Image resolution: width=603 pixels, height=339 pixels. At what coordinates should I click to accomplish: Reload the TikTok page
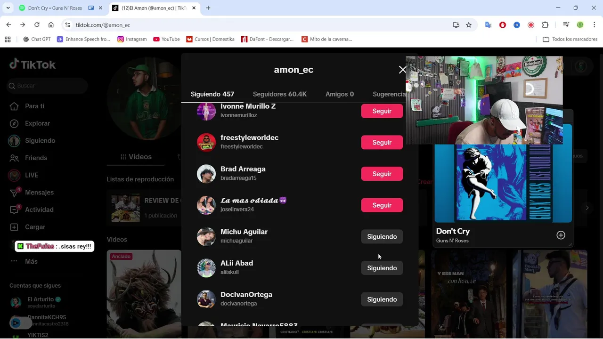click(x=37, y=25)
